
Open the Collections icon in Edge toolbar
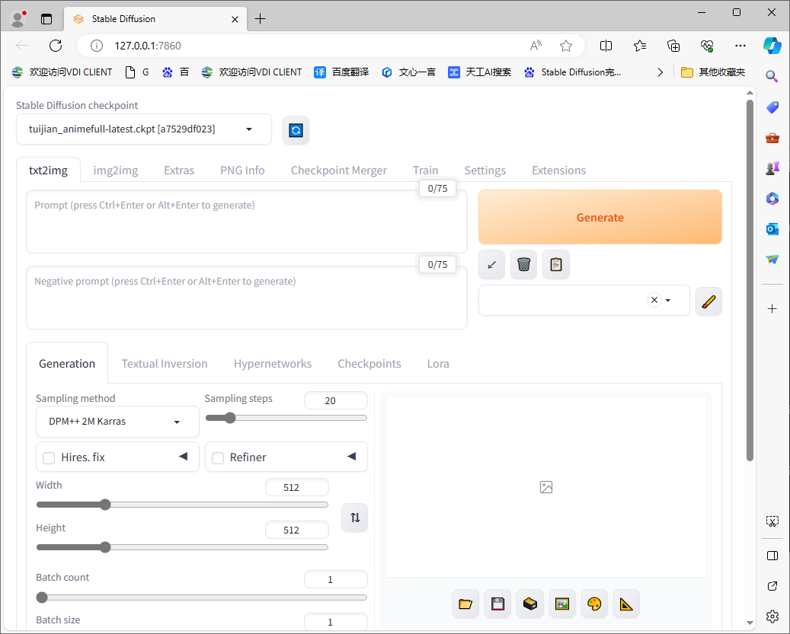pos(673,46)
